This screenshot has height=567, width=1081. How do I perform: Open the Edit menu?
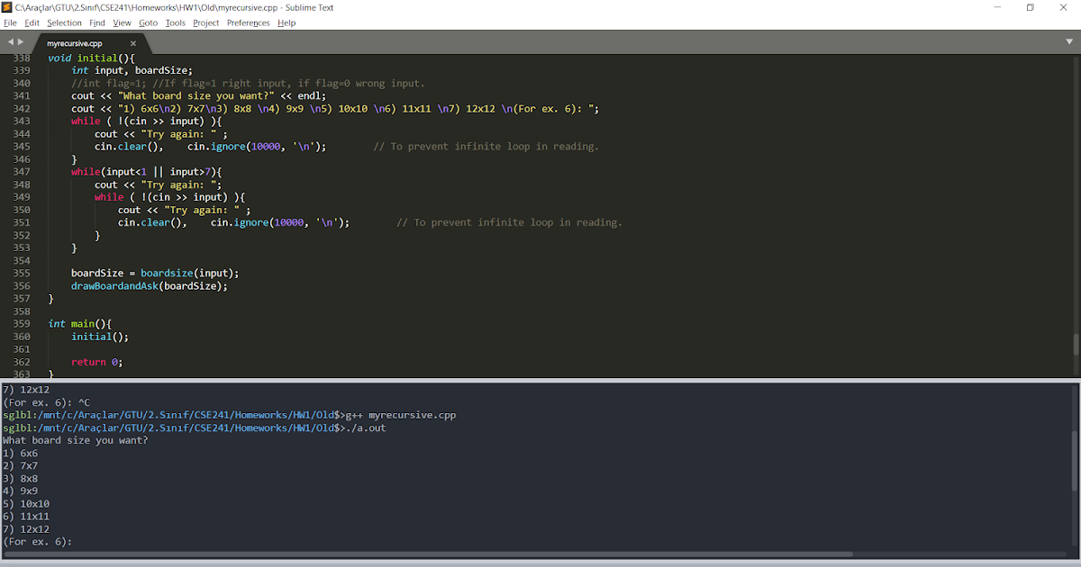click(32, 22)
